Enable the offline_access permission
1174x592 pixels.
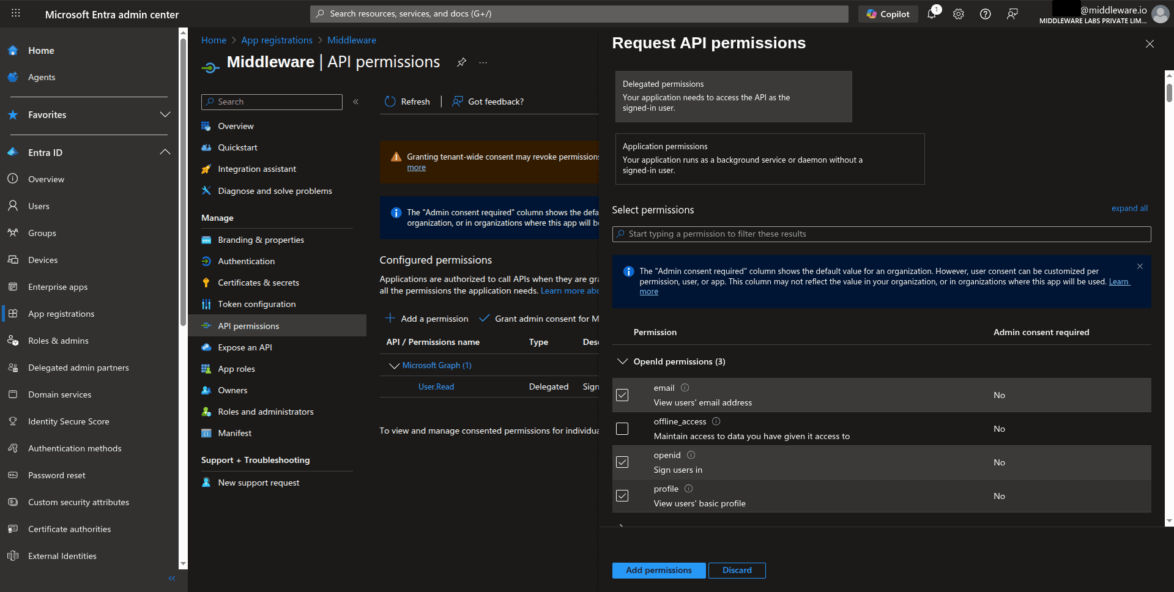point(622,429)
